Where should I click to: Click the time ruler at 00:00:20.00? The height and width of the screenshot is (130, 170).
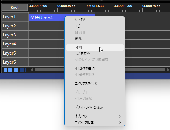[123, 6]
